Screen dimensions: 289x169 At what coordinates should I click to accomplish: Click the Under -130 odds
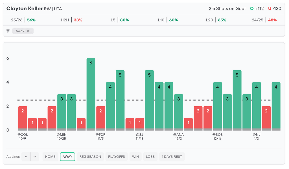(275, 8)
